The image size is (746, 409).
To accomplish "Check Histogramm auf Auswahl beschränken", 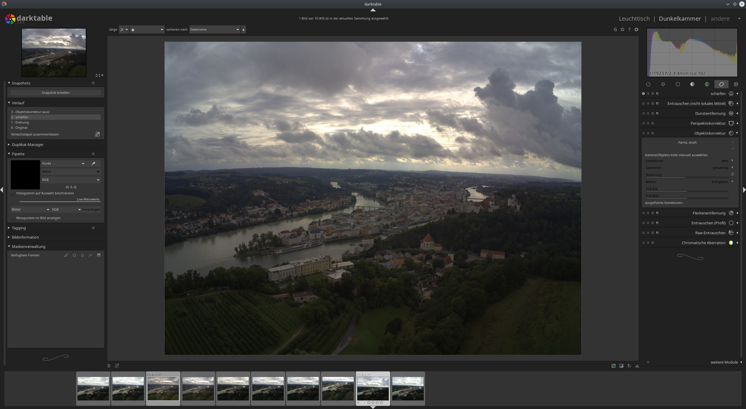I will coord(13,193).
